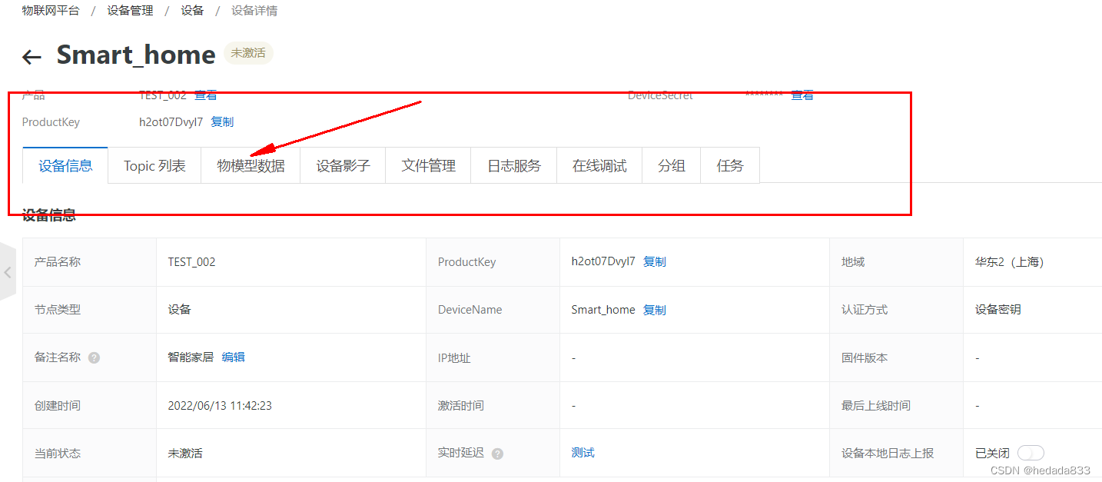
Task: Go back using the left arrow icon
Action: tap(32, 57)
